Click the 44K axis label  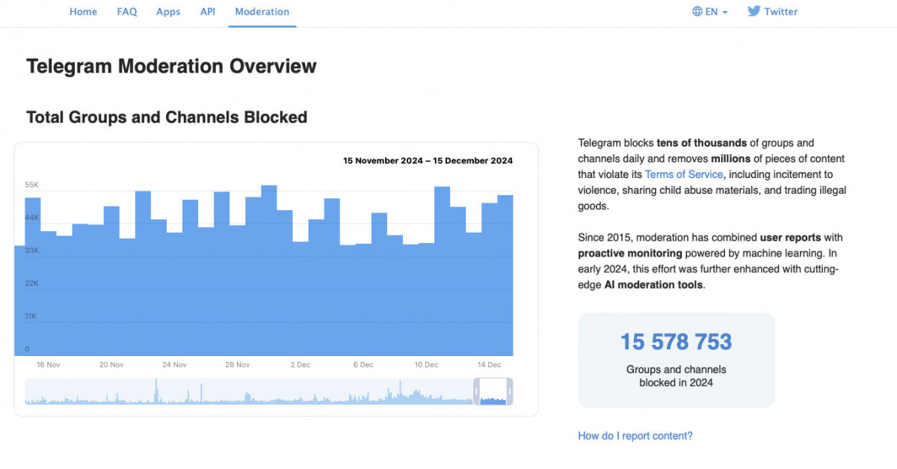(31, 218)
